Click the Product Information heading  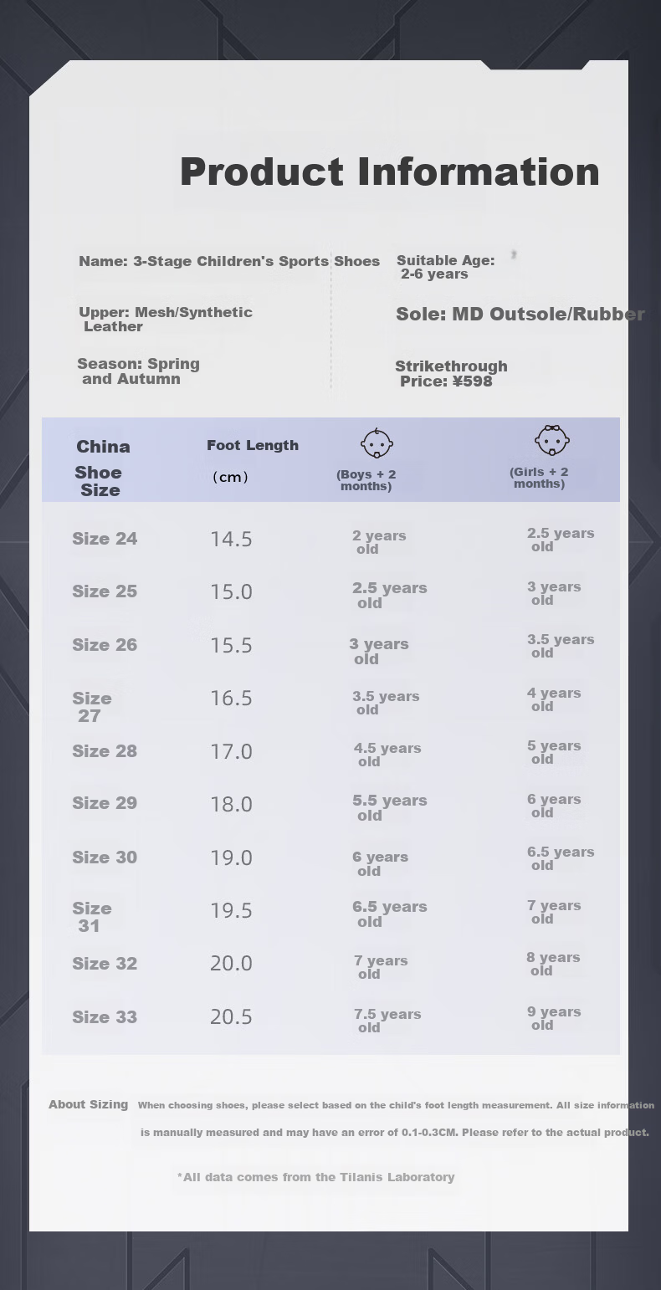click(x=390, y=171)
